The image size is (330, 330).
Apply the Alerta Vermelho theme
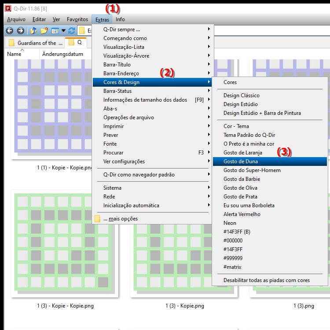click(270, 214)
